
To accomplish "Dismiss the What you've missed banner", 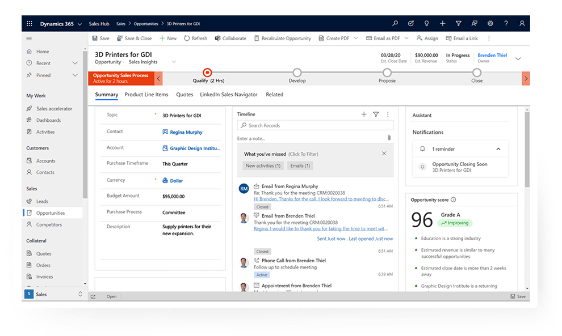I will [x=384, y=153].
